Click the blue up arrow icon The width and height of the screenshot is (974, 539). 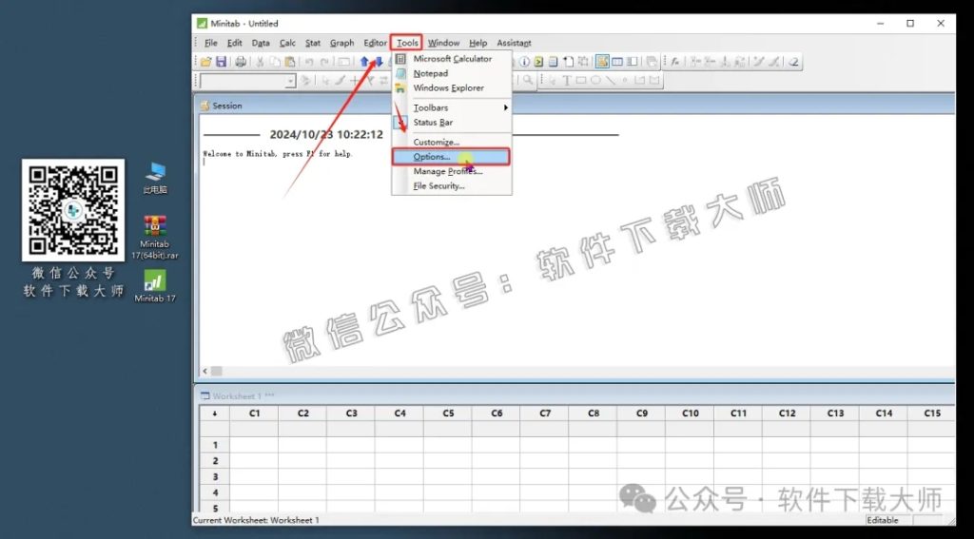point(364,62)
